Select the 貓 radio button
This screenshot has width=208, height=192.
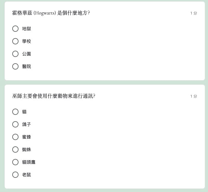pyautogui.click(x=15, y=112)
